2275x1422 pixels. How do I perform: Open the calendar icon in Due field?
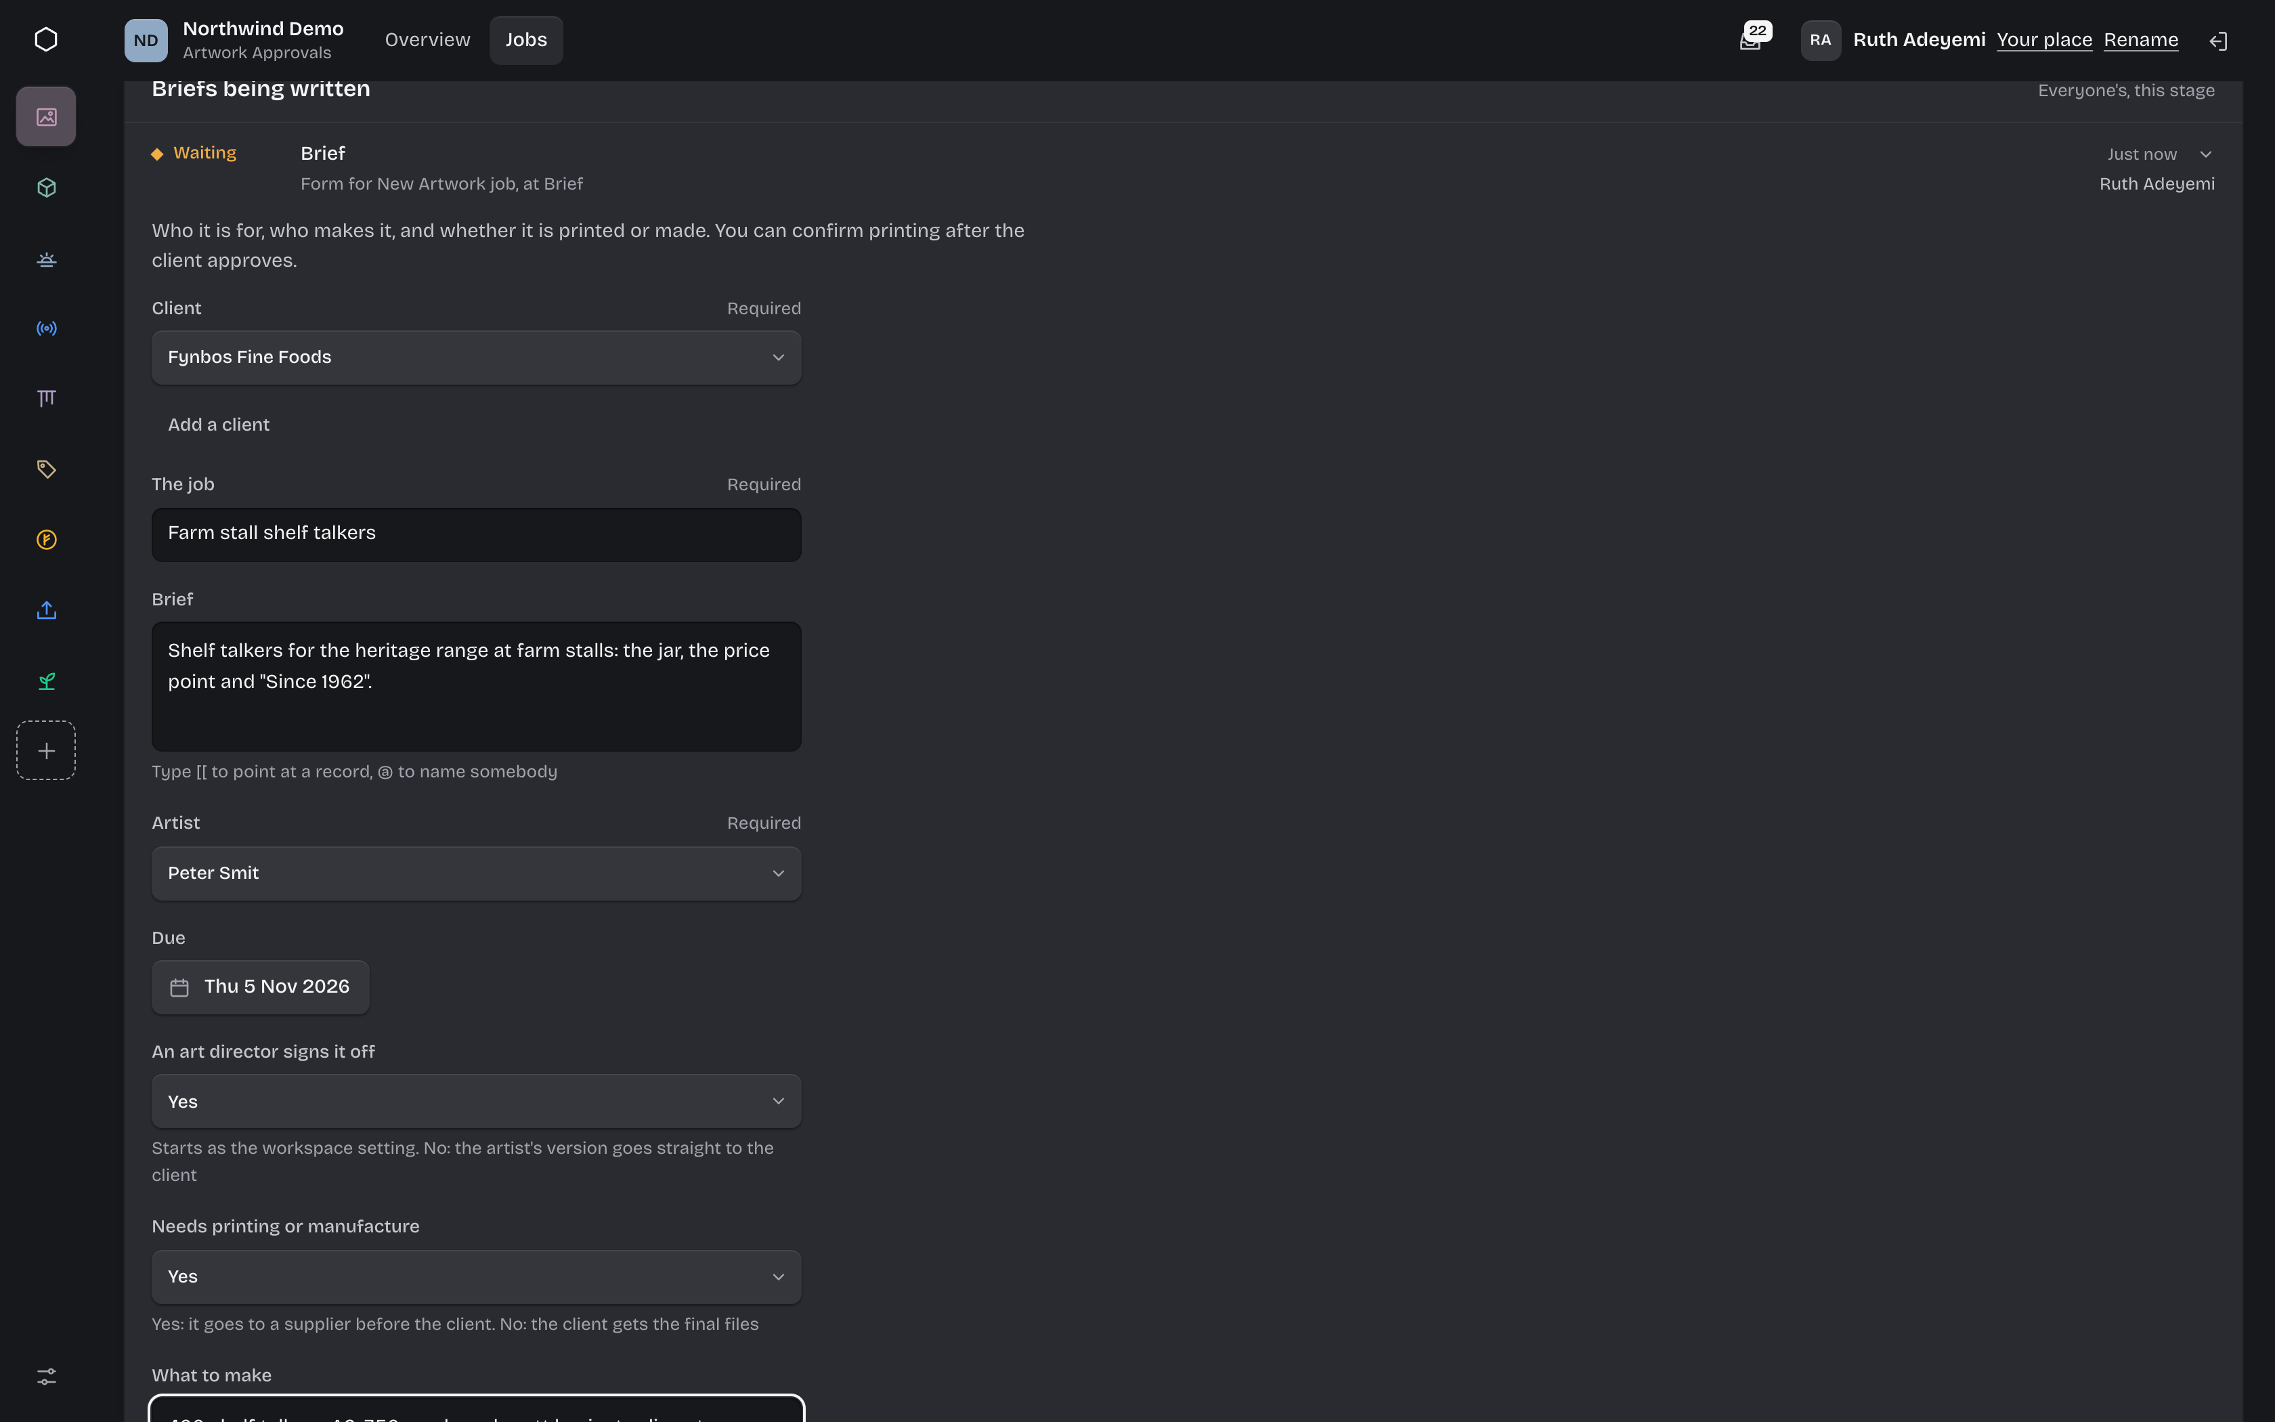[x=179, y=987]
